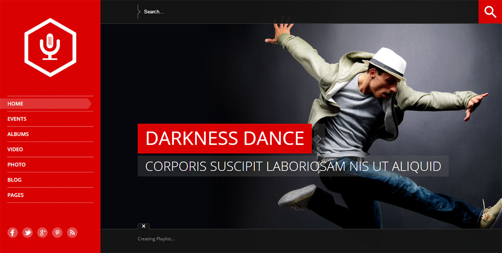
Task: Open the Twitter social link
Action: pos(28,233)
